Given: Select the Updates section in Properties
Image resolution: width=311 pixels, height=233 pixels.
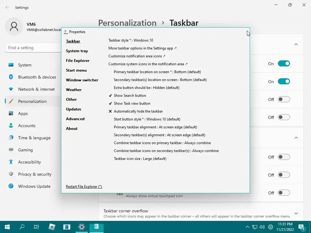Looking at the screenshot, I should 73,109.
